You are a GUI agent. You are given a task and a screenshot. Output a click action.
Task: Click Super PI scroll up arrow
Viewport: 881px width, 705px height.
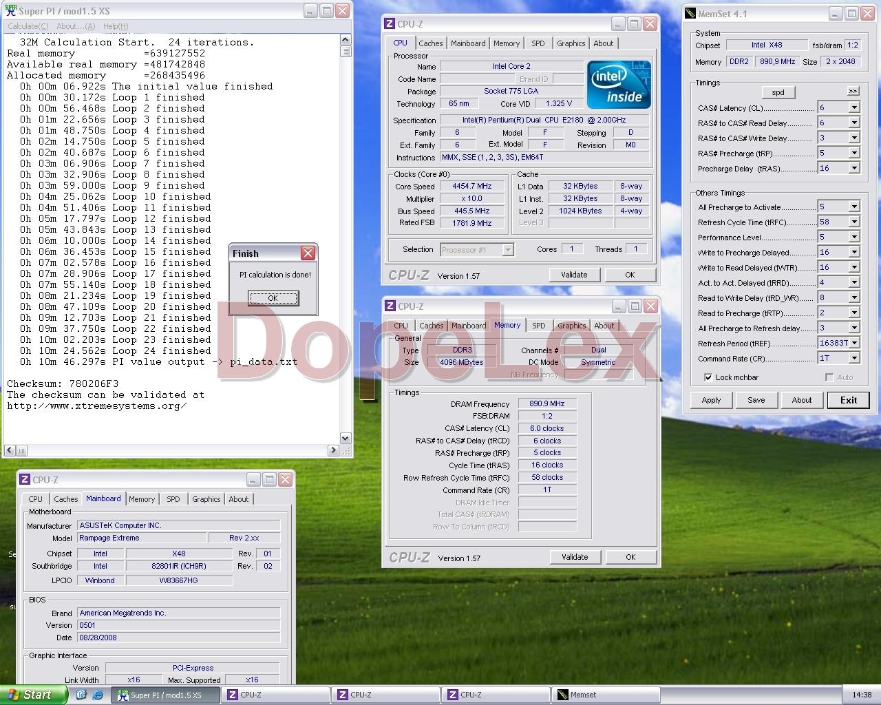[346, 41]
